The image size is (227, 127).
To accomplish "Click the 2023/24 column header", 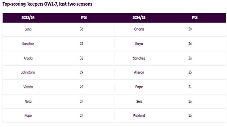I will point(28,18).
